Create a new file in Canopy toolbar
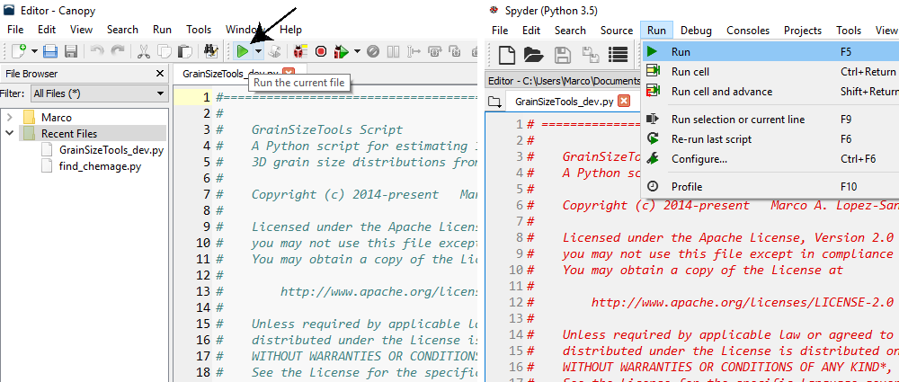Image resolution: width=899 pixels, height=382 pixels. point(19,51)
